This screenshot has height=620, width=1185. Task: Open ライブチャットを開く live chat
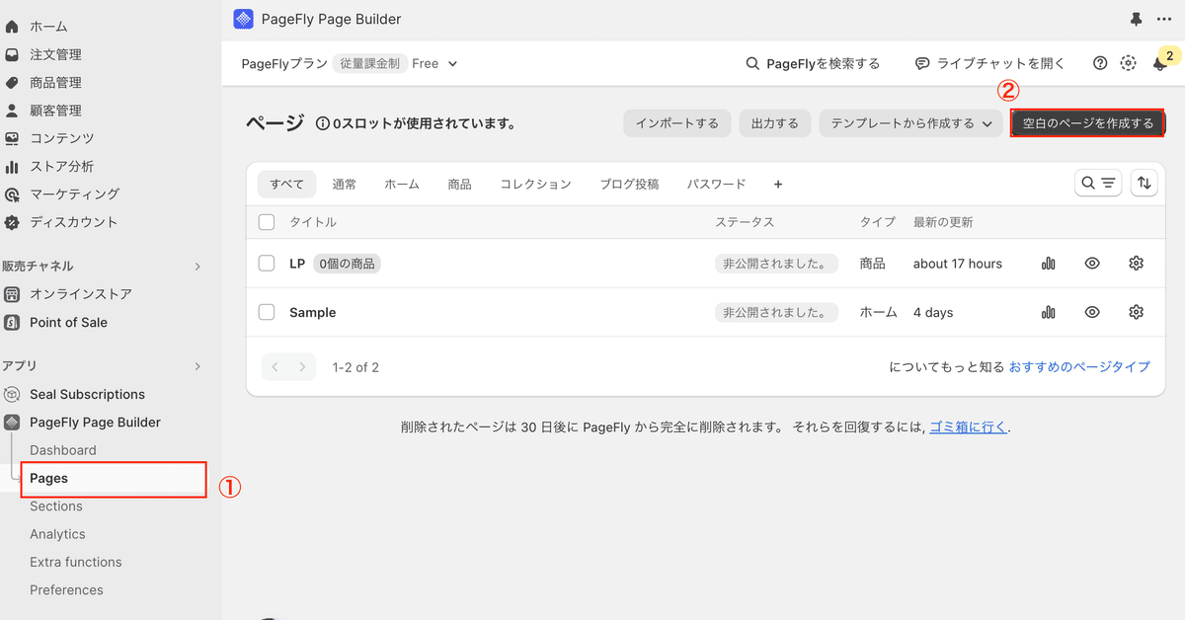(990, 63)
